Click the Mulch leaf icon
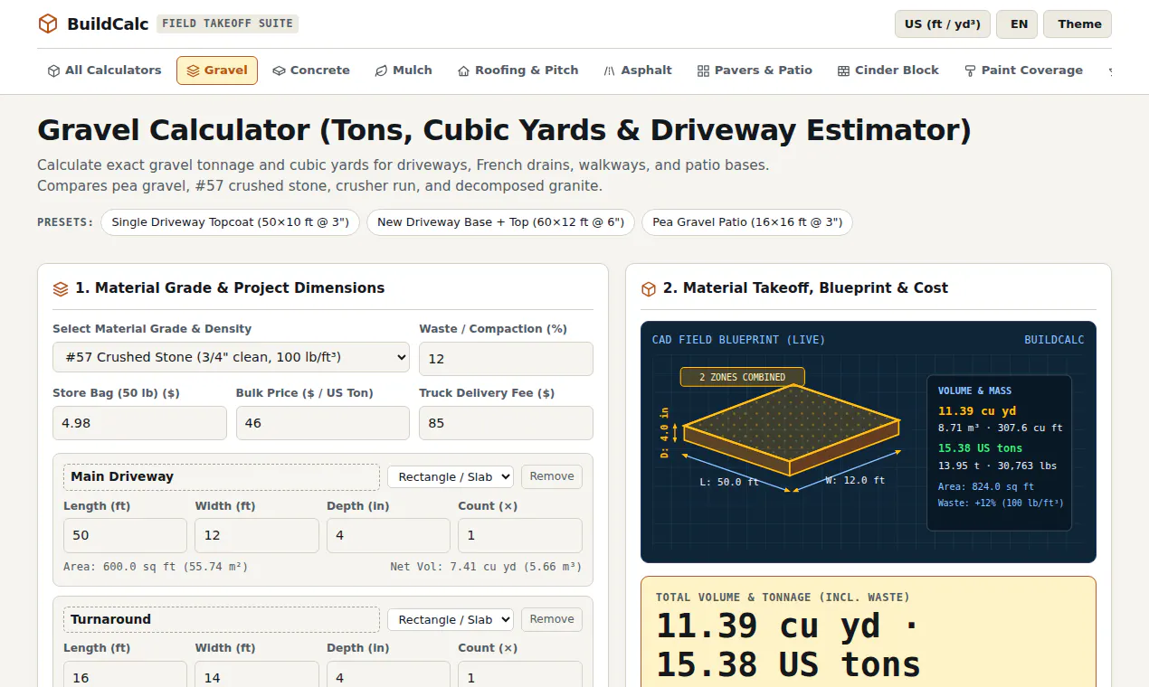 [381, 71]
